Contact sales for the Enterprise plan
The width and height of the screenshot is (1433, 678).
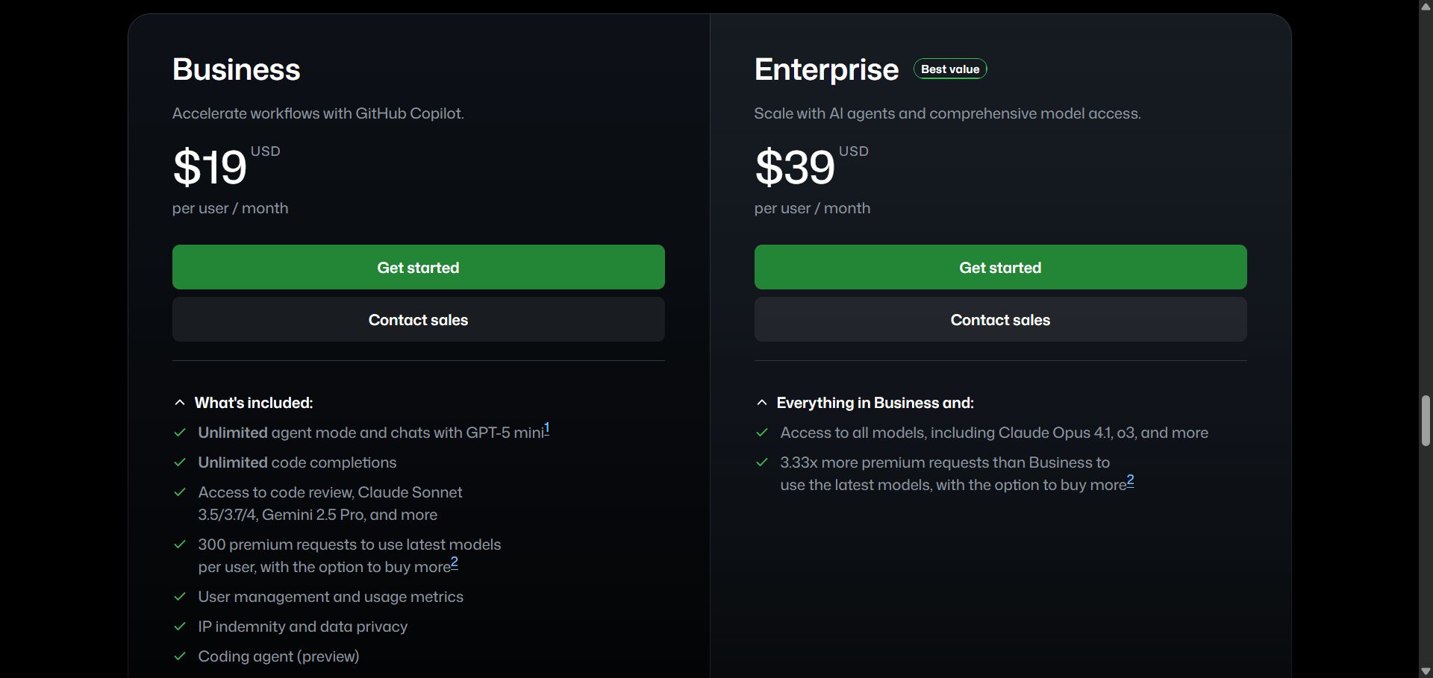(1000, 319)
